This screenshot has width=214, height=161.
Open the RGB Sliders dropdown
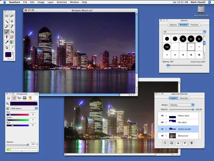tap(24, 108)
